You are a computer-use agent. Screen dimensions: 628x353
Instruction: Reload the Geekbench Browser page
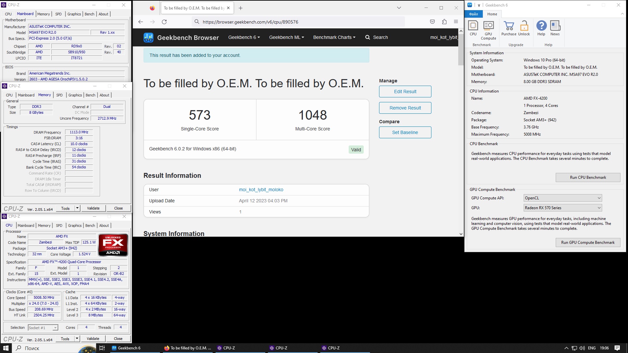tap(164, 22)
